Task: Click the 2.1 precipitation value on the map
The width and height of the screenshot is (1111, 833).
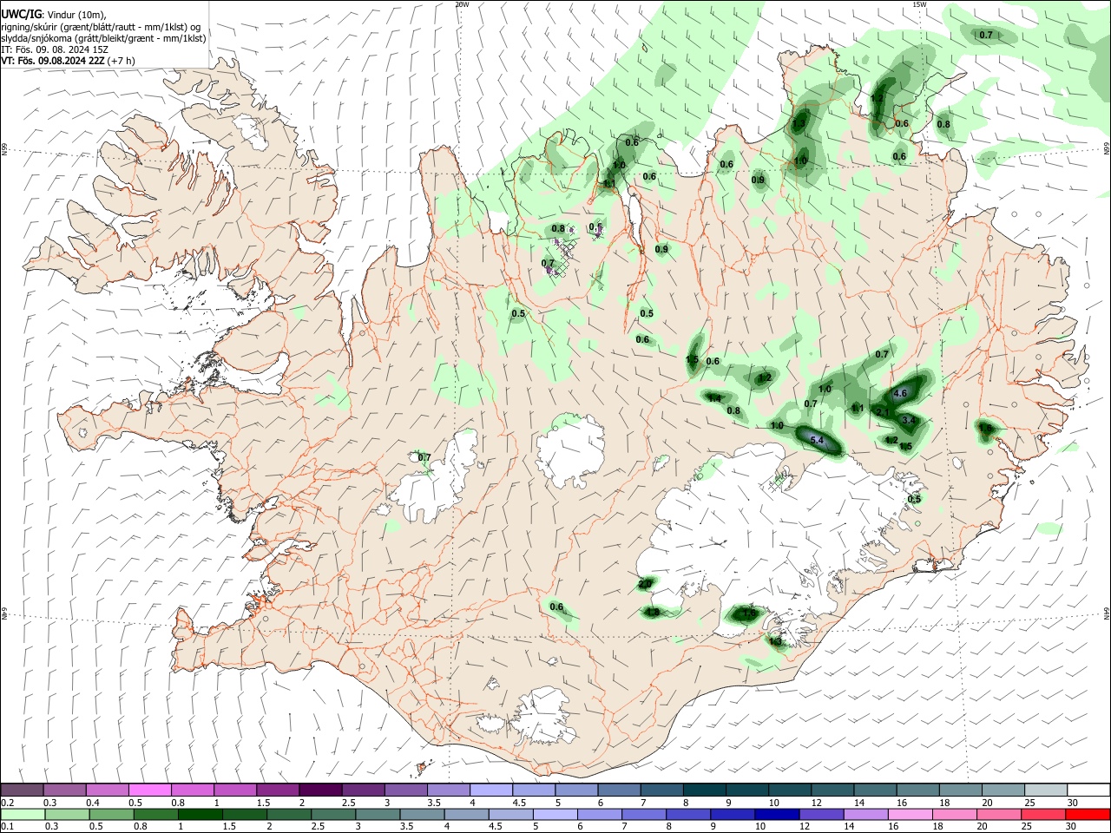Action: pos(883,412)
